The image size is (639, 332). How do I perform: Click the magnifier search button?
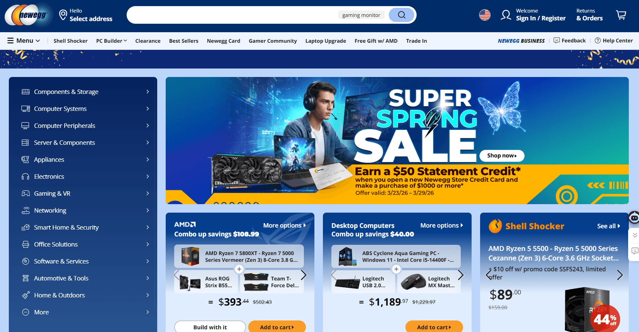click(x=402, y=15)
